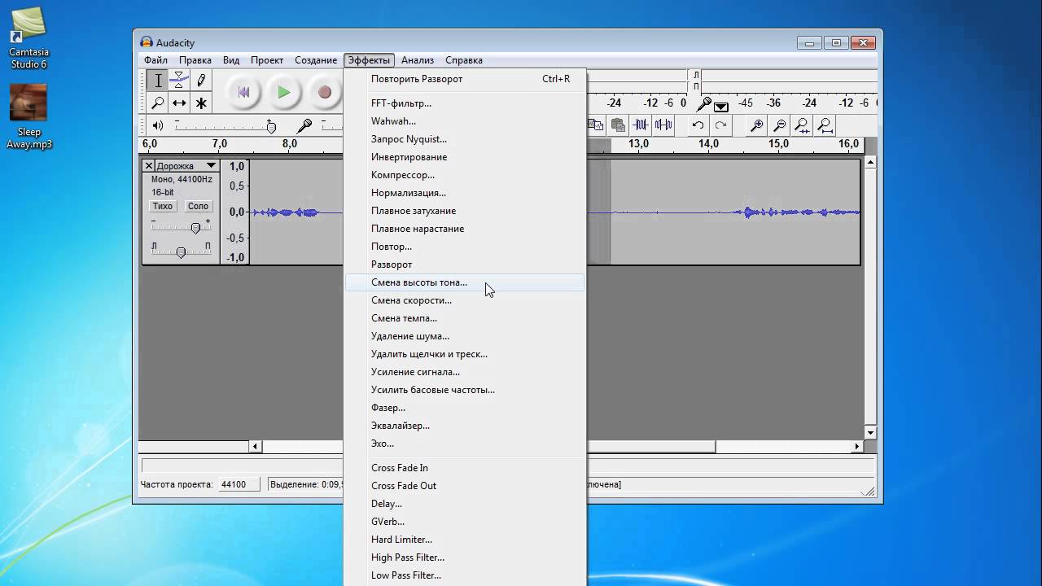
Task: Start recording with the Record button
Action: click(x=324, y=92)
